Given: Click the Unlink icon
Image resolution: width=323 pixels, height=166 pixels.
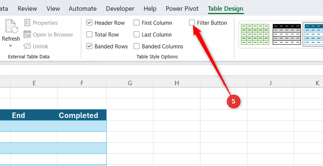Looking at the screenshot, I should point(27,46).
